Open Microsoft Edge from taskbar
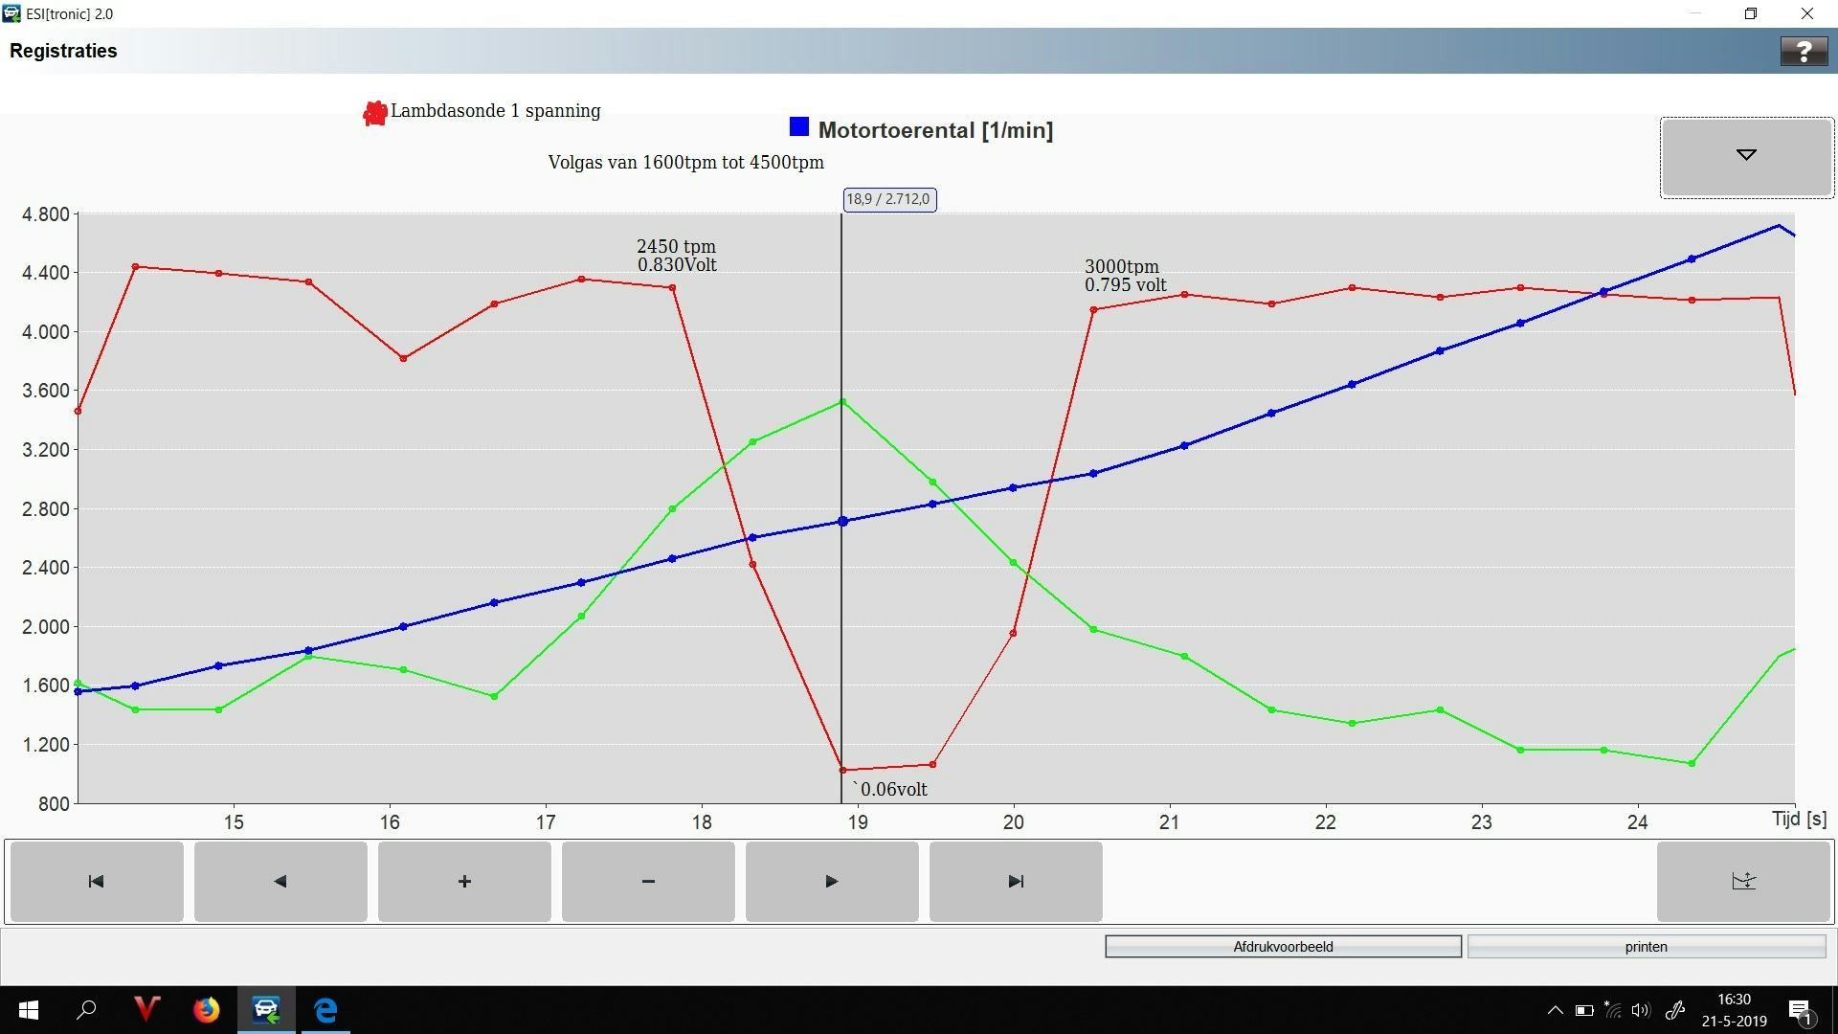The image size is (1838, 1034). click(x=325, y=1010)
